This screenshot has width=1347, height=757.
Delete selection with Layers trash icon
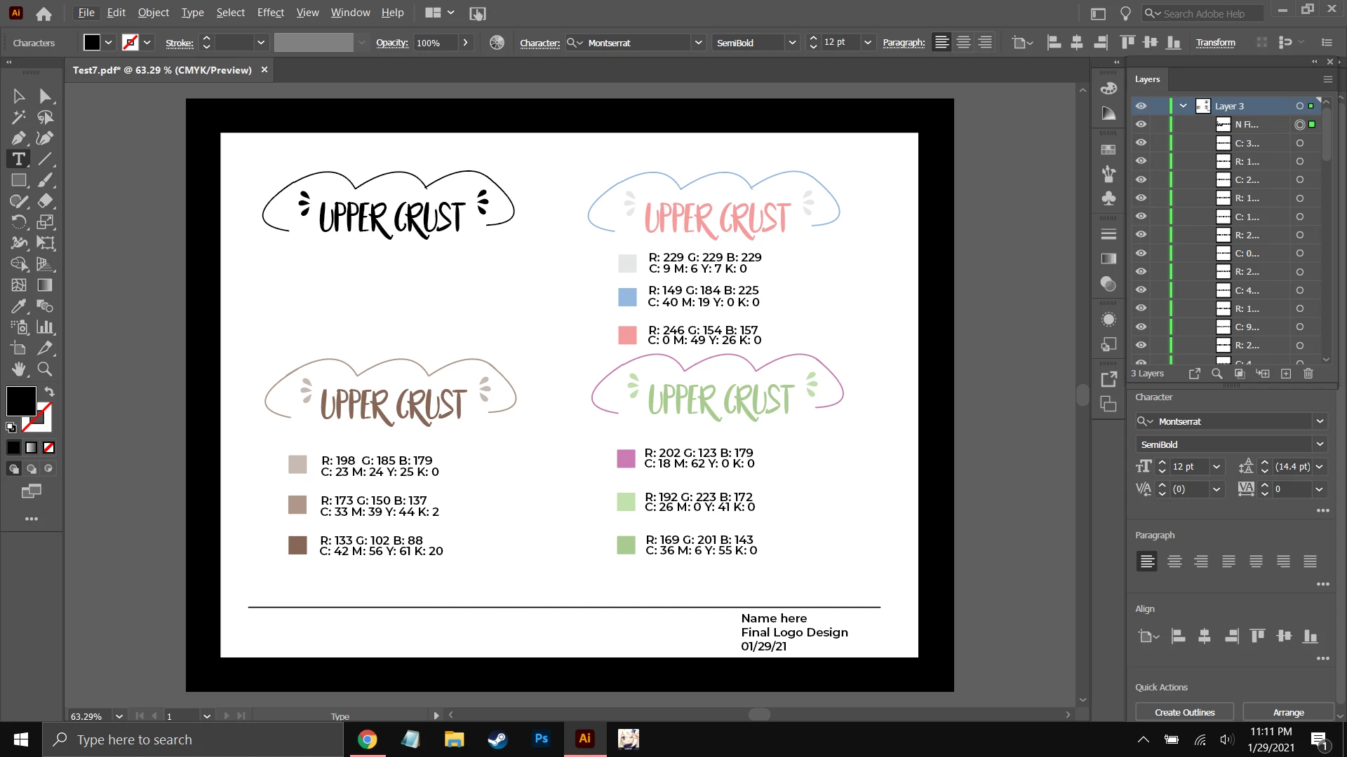pyautogui.click(x=1308, y=374)
